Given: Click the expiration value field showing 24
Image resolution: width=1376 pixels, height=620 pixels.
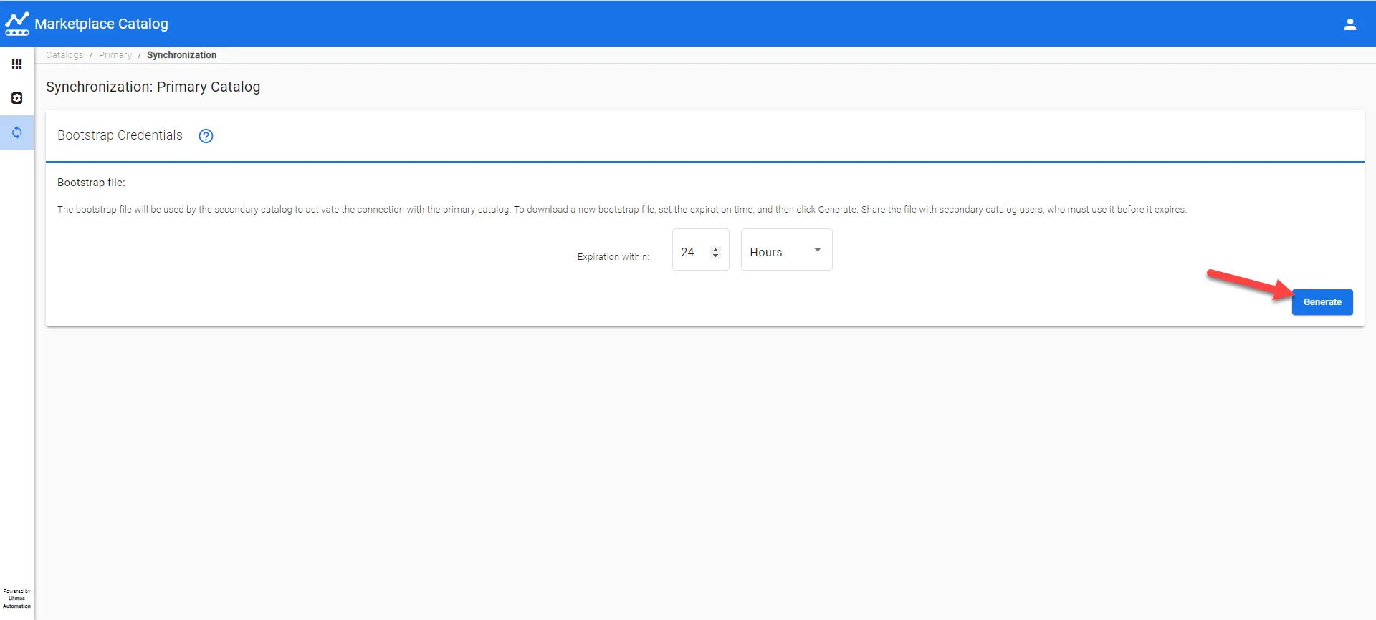Looking at the screenshot, I should [700, 250].
